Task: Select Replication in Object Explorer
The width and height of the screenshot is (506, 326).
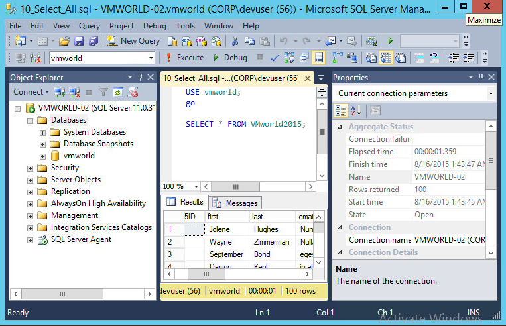Action: (x=70, y=191)
